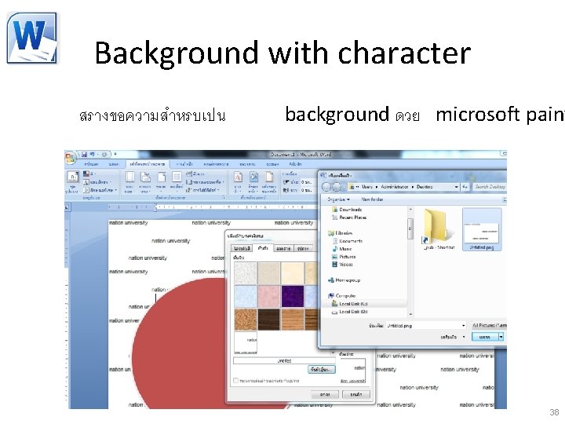Open the theme Effects dropdown
The height and width of the screenshot is (424, 565).
(x=100, y=190)
